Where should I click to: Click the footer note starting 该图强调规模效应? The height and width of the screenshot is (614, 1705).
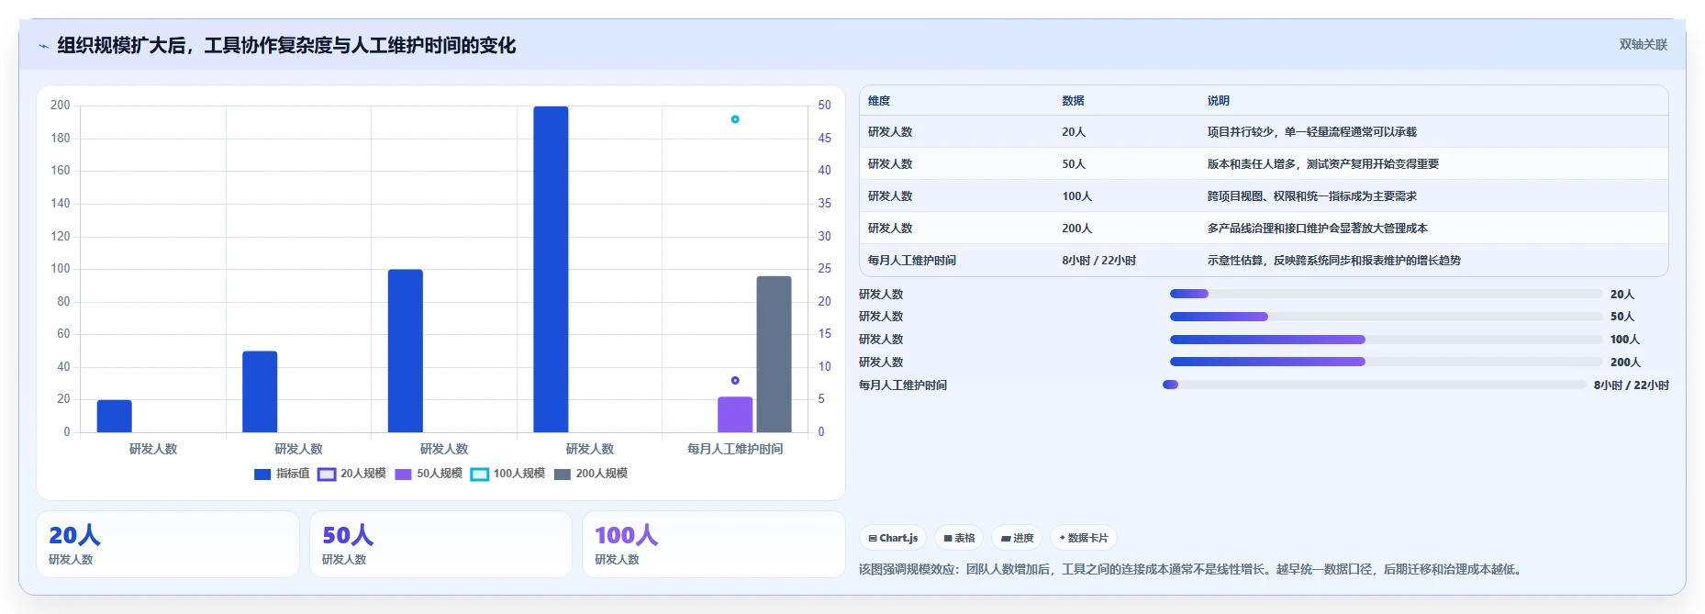coord(1192,569)
